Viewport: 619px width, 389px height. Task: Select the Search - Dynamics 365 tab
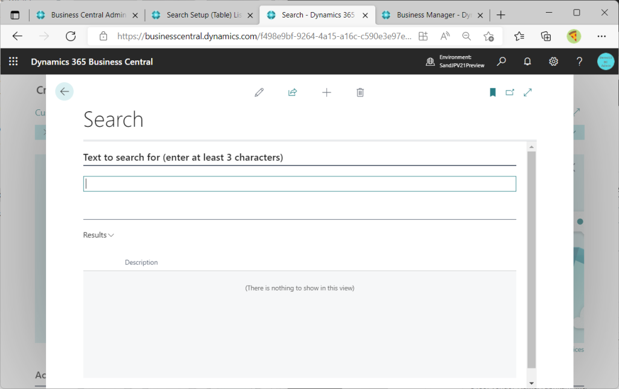click(x=317, y=15)
